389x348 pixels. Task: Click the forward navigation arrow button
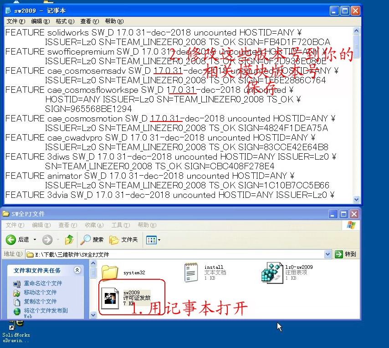coord(47,240)
